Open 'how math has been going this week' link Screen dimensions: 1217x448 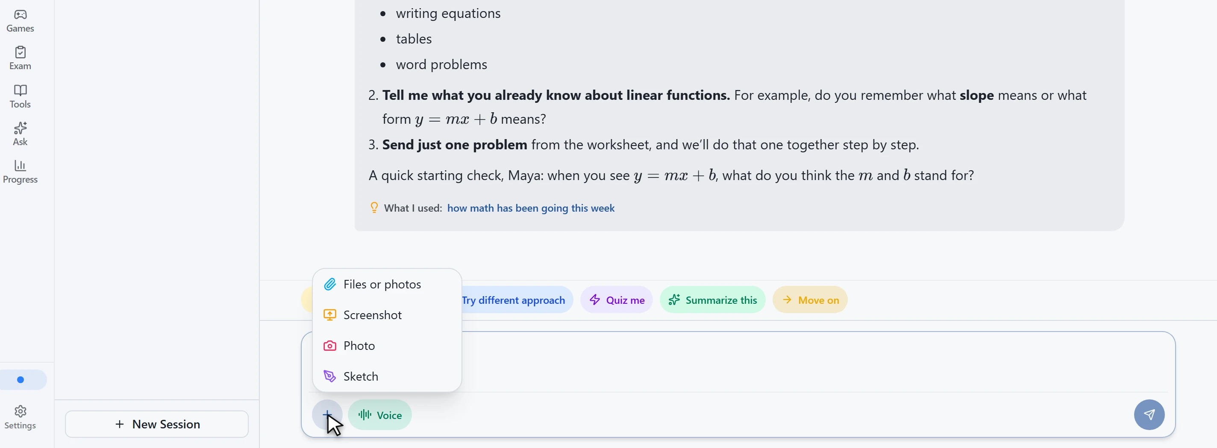coord(531,208)
